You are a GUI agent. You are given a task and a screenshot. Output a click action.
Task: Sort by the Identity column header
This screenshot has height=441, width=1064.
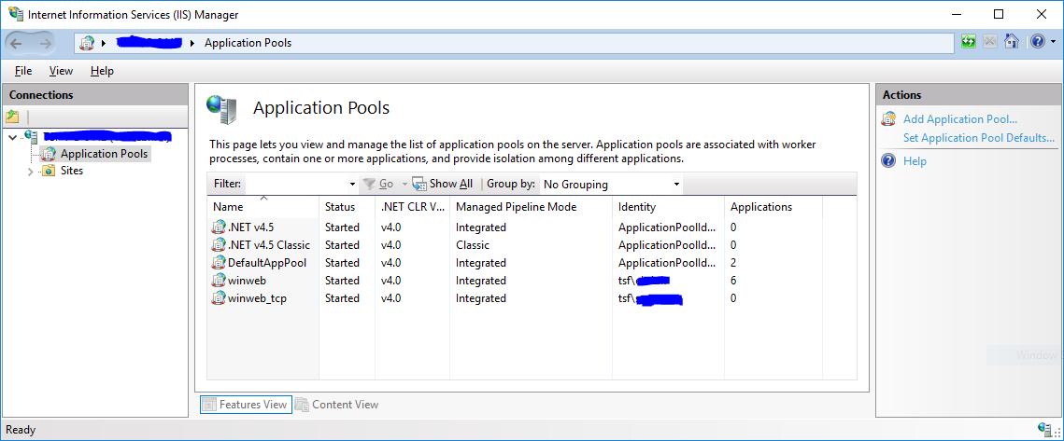(668, 207)
